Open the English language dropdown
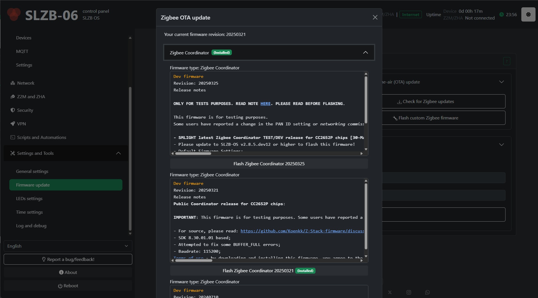 [68, 246]
